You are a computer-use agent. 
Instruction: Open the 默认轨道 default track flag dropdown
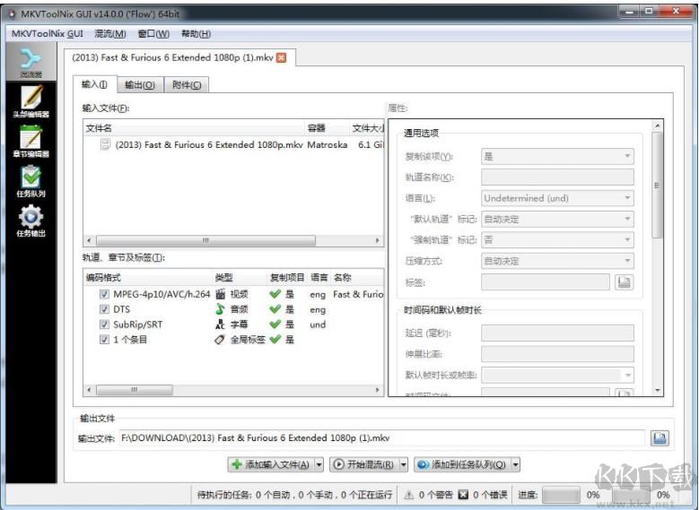coord(557,219)
